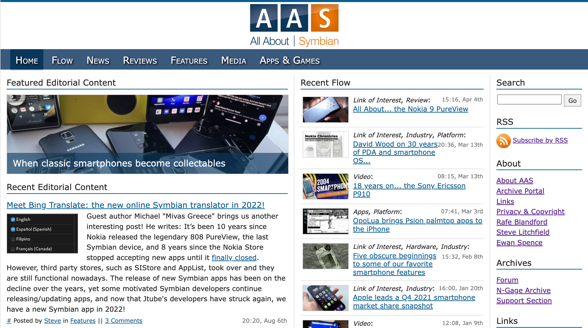Click the OpoLua Psion apps thumbnail
This screenshot has width=588, height=328.
325,221
